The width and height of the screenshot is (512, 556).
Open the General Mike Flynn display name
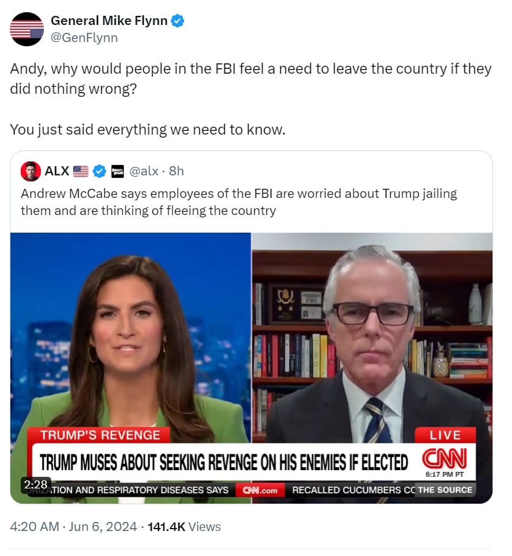[109, 21]
